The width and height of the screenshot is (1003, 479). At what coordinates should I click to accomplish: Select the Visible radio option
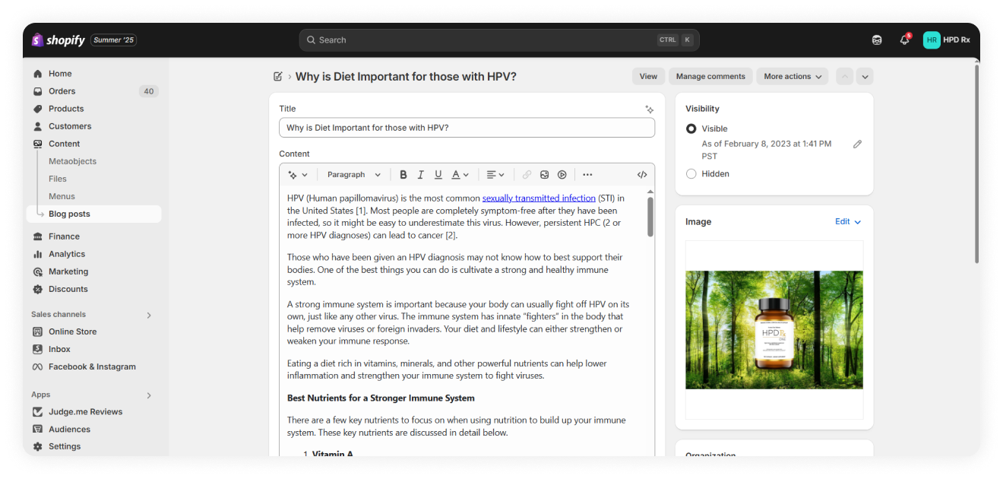point(691,129)
